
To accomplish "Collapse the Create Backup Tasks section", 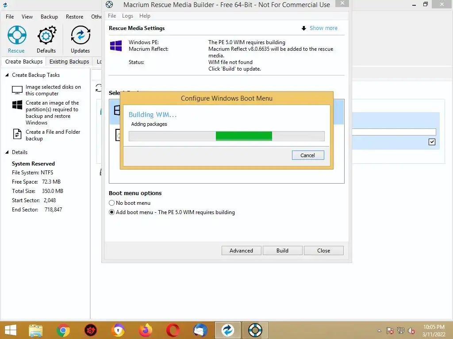I will click(7, 75).
